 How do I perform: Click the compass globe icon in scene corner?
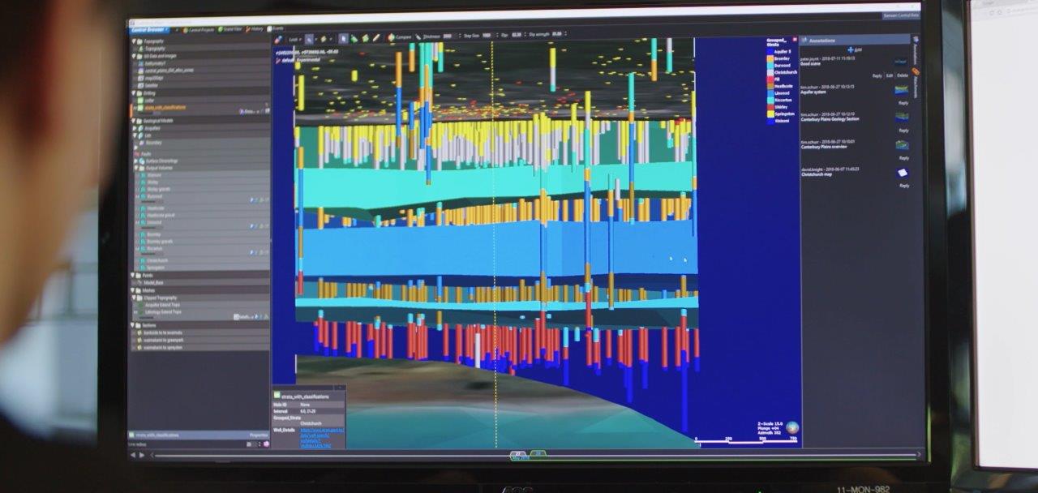[791, 427]
